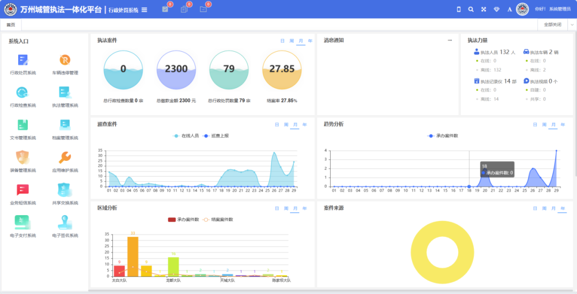Click the 全部关闭 button
Screen dimensions: 577x294
click(x=552, y=24)
